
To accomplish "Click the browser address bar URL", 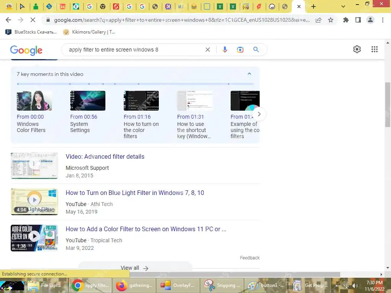I will (181, 20).
